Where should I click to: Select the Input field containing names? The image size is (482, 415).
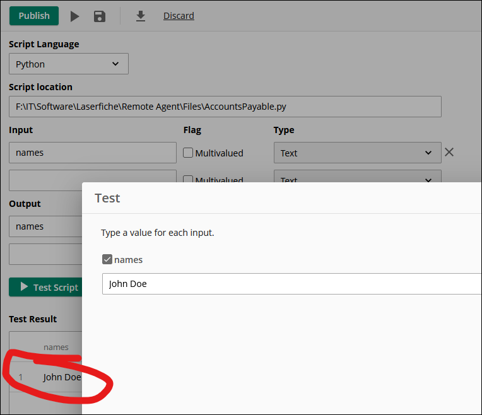[x=92, y=153]
